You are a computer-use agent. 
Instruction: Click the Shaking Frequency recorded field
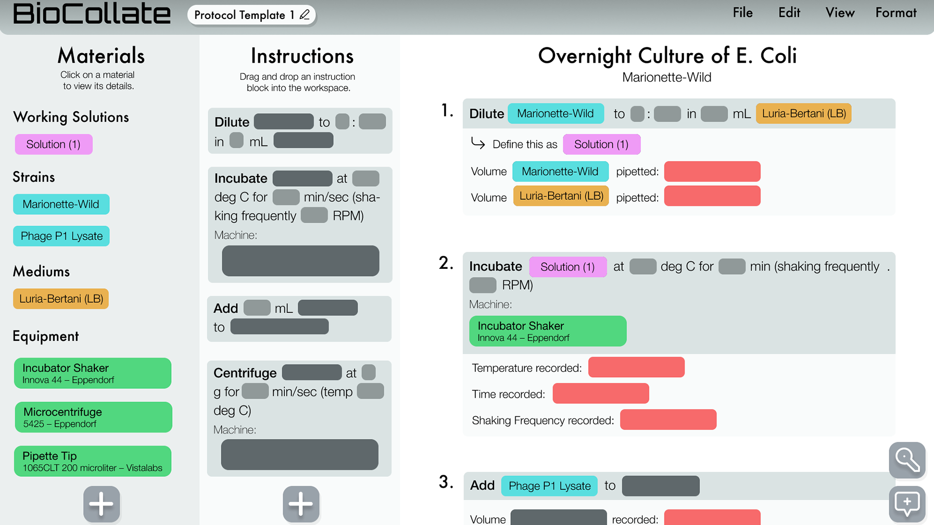pos(668,420)
